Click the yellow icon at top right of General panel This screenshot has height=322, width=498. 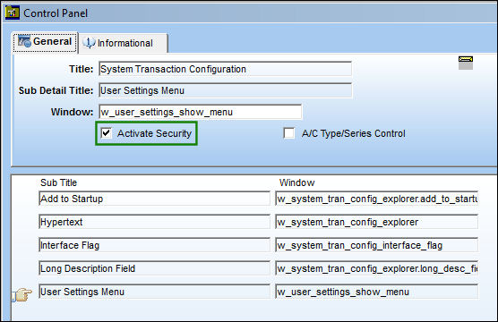[x=466, y=63]
